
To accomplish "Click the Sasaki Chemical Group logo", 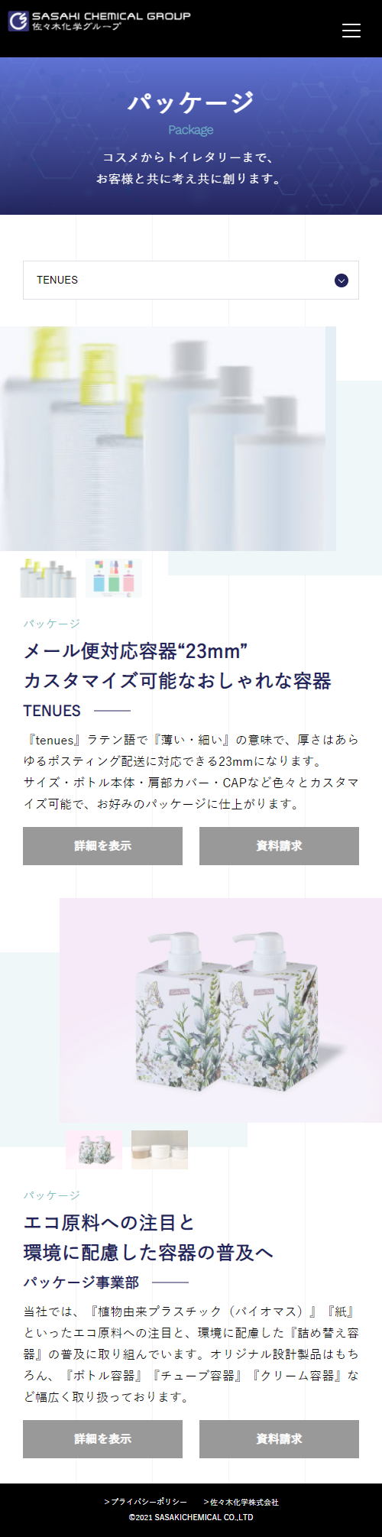I will click(x=99, y=21).
